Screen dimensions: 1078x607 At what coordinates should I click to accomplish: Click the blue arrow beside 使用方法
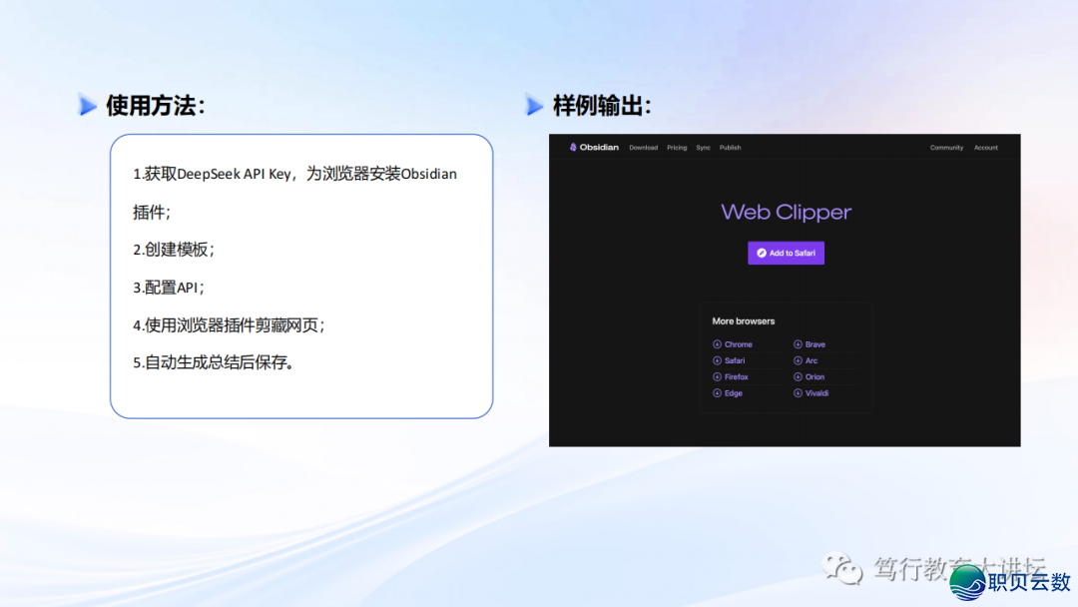(x=88, y=105)
